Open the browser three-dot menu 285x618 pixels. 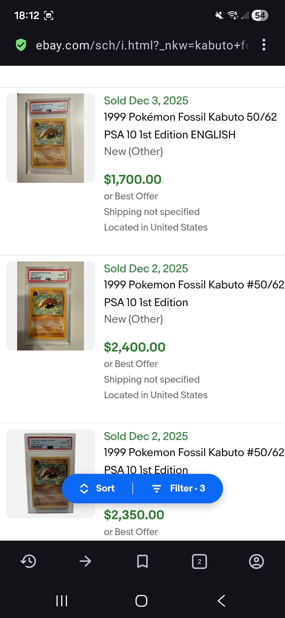(x=264, y=45)
